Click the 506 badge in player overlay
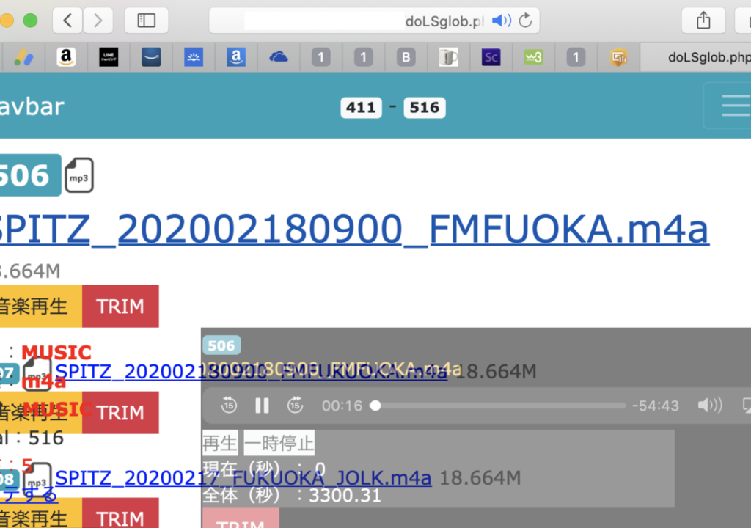The height and width of the screenshot is (528, 751). [x=221, y=345]
